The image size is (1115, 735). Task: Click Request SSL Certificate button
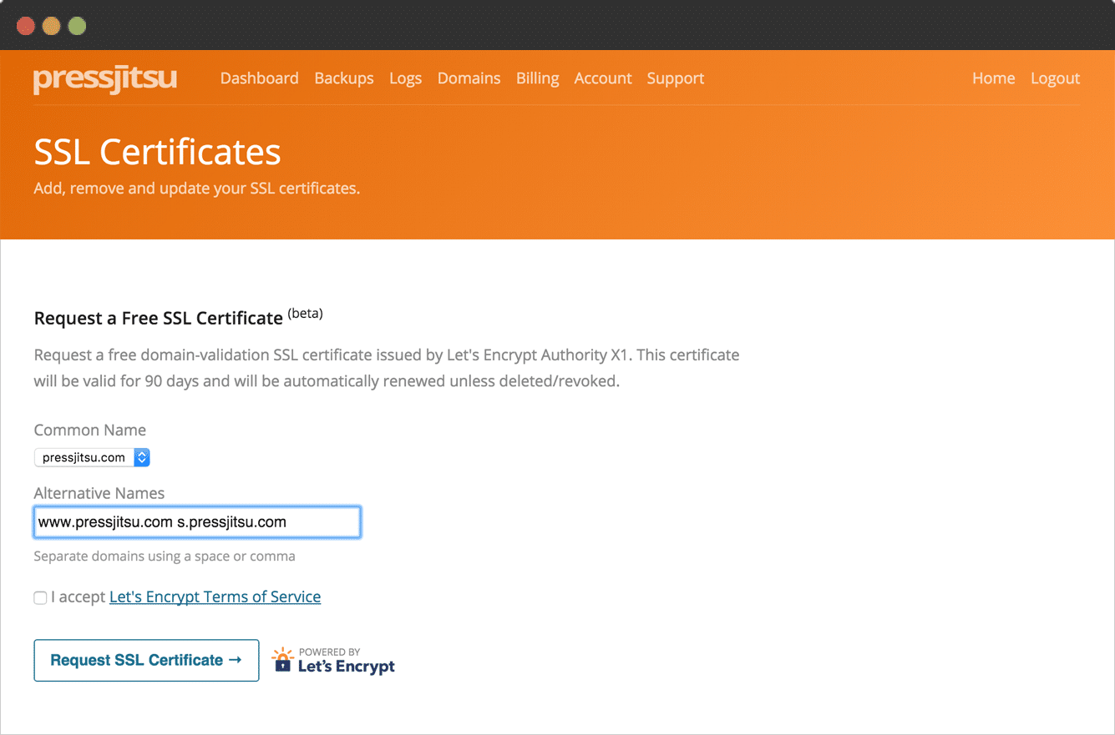[x=146, y=660]
